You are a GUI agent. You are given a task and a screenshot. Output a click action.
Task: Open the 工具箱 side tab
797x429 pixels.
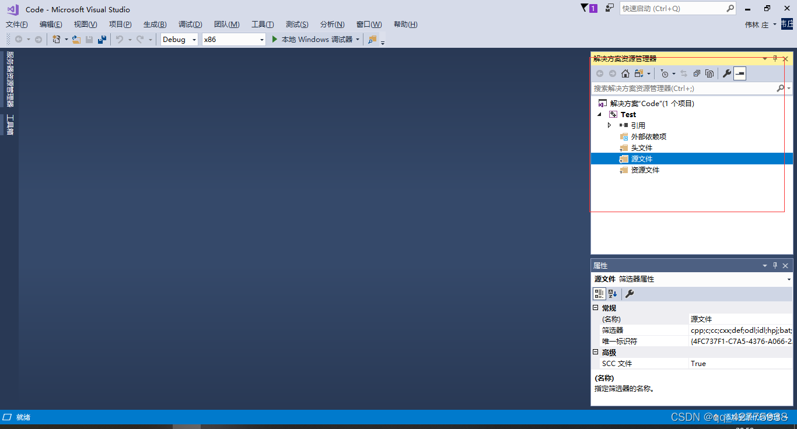9,125
